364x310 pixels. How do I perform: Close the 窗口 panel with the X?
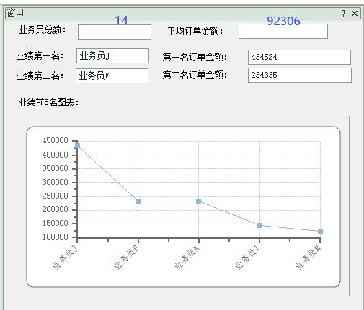pyautogui.click(x=355, y=13)
